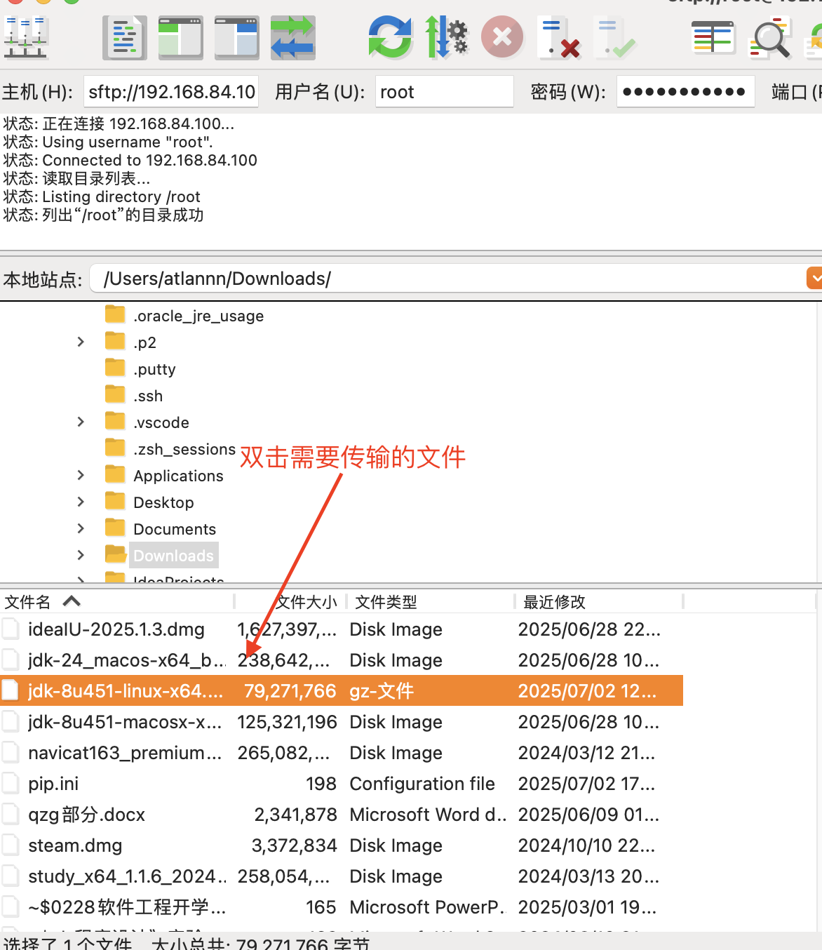
Task: Select the .oracle_jre_usage folder
Action: coord(198,316)
